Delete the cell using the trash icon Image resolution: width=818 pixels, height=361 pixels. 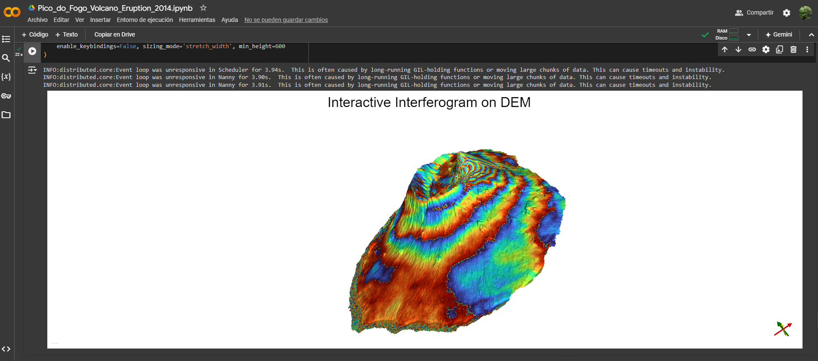[x=793, y=49]
